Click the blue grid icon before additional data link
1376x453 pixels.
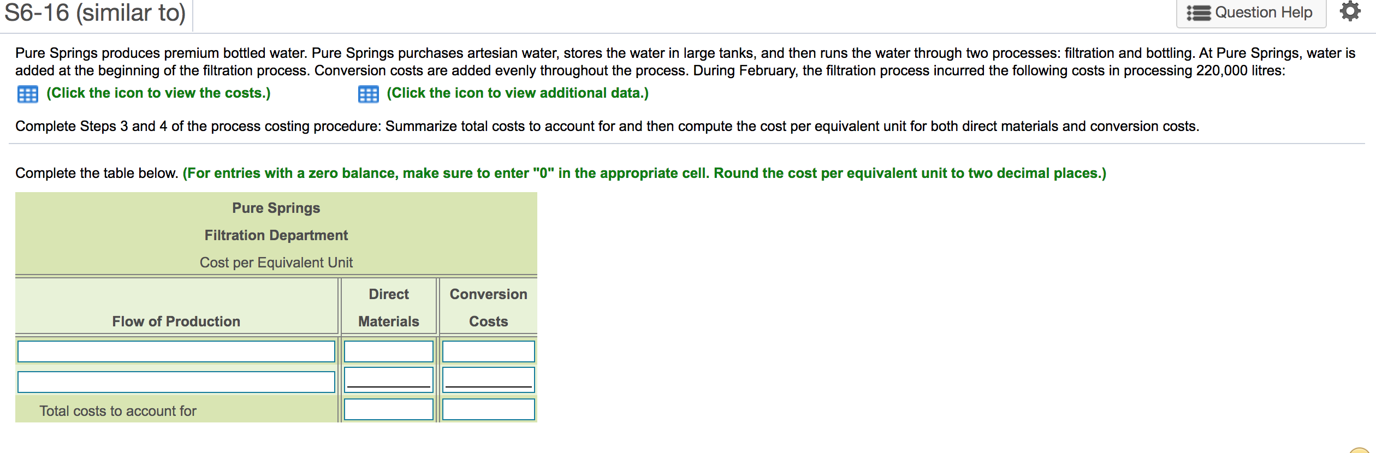point(369,93)
